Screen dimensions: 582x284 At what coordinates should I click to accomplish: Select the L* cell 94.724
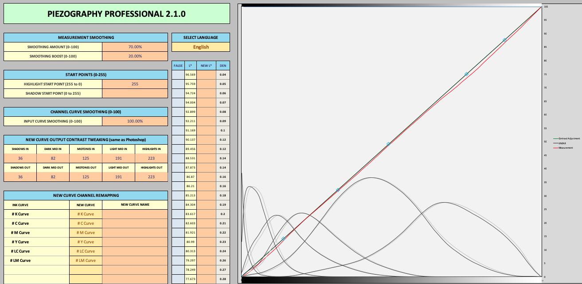191,93
